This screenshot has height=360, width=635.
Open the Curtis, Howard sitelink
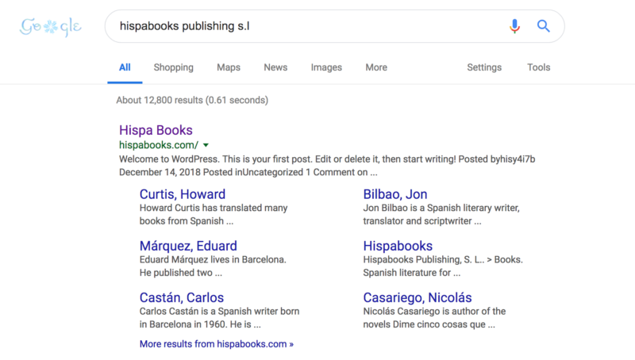(x=183, y=194)
